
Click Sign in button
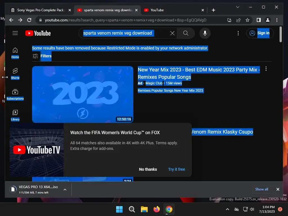point(260,33)
